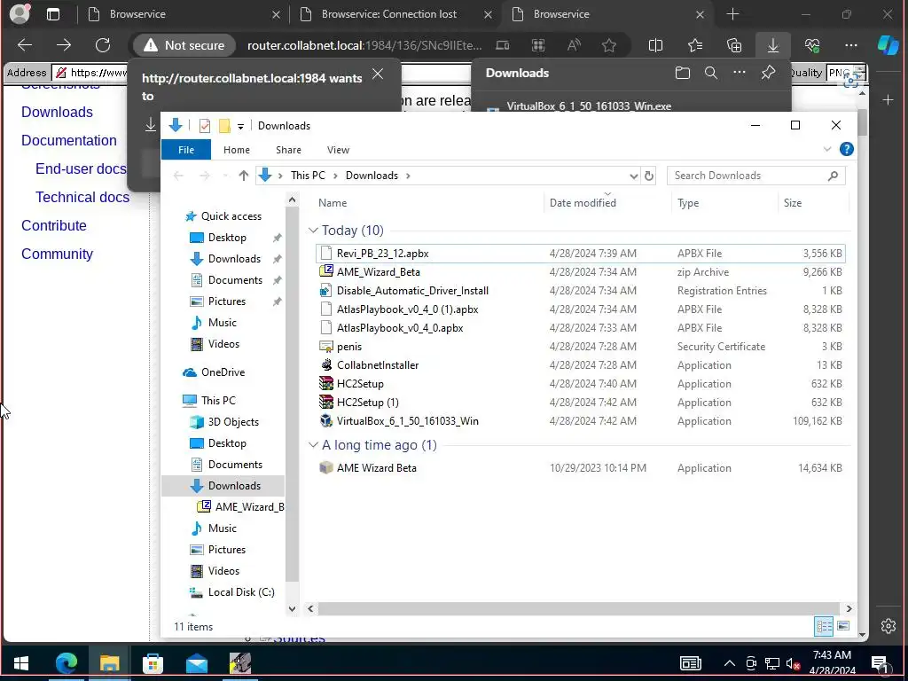Viewport: 908px width, 681px height.
Task: Open Documentation link on webpage
Action: (x=69, y=140)
